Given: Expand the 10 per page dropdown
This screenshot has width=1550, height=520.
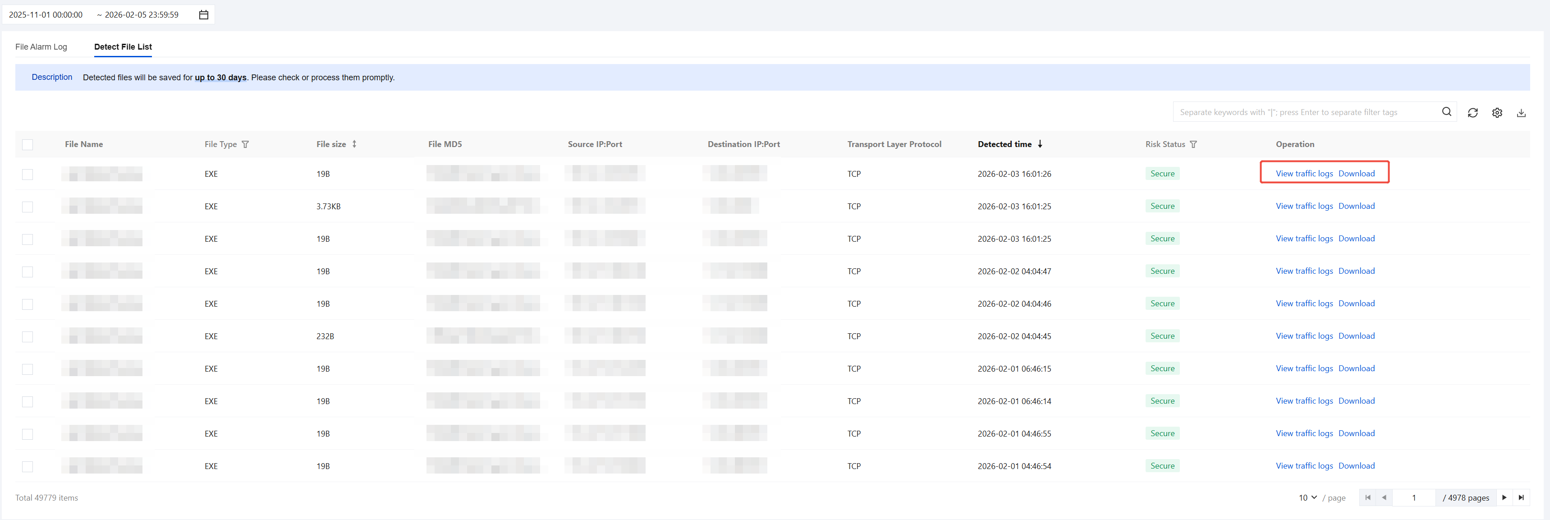Looking at the screenshot, I should 1307,498.
